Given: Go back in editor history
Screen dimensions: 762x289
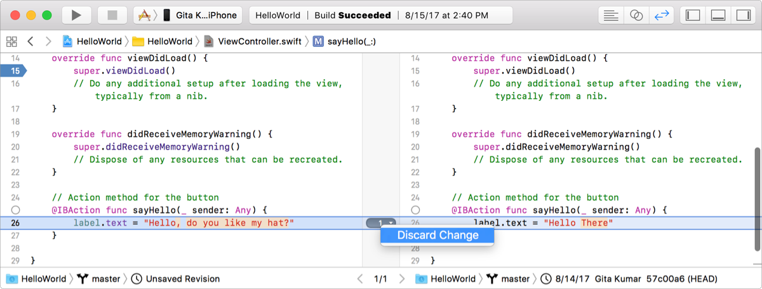Looking at the screenshot, I should 30,42.
